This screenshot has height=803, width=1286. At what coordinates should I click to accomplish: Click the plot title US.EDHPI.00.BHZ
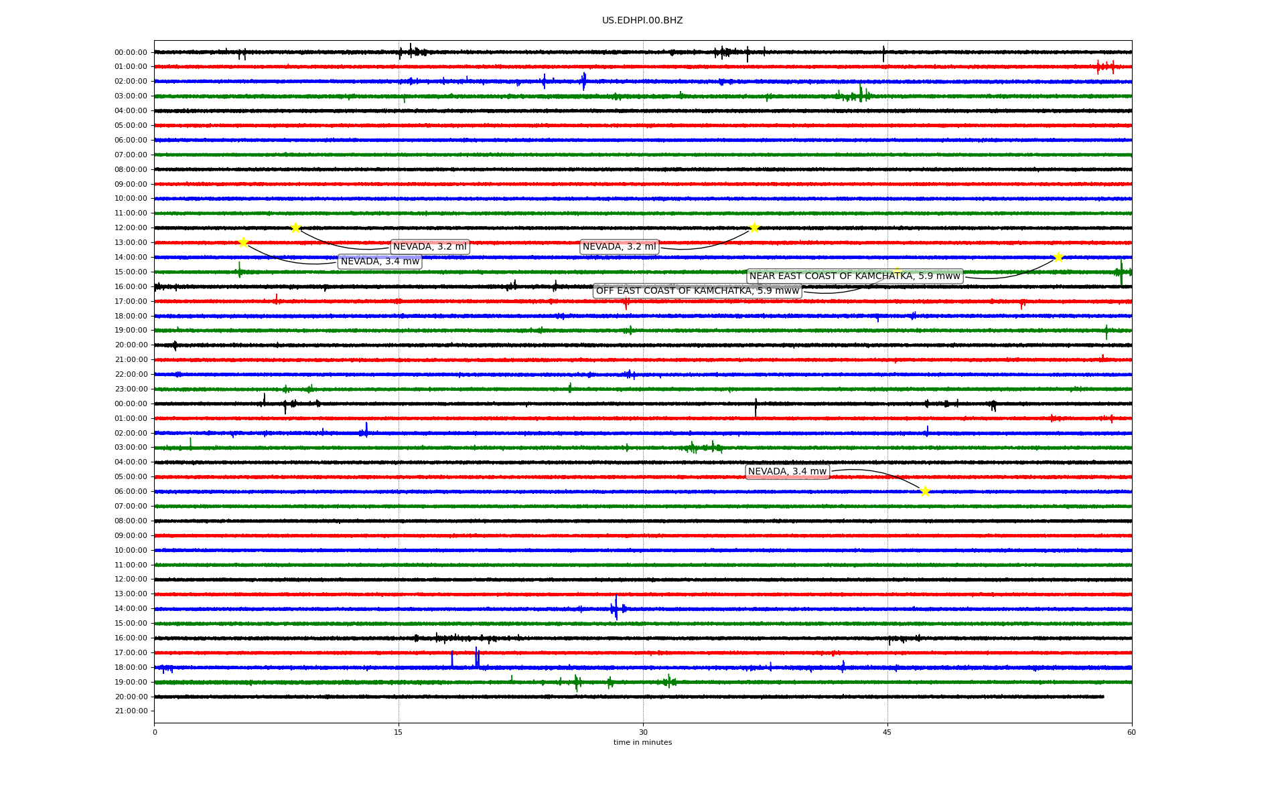tap(642, 21)
